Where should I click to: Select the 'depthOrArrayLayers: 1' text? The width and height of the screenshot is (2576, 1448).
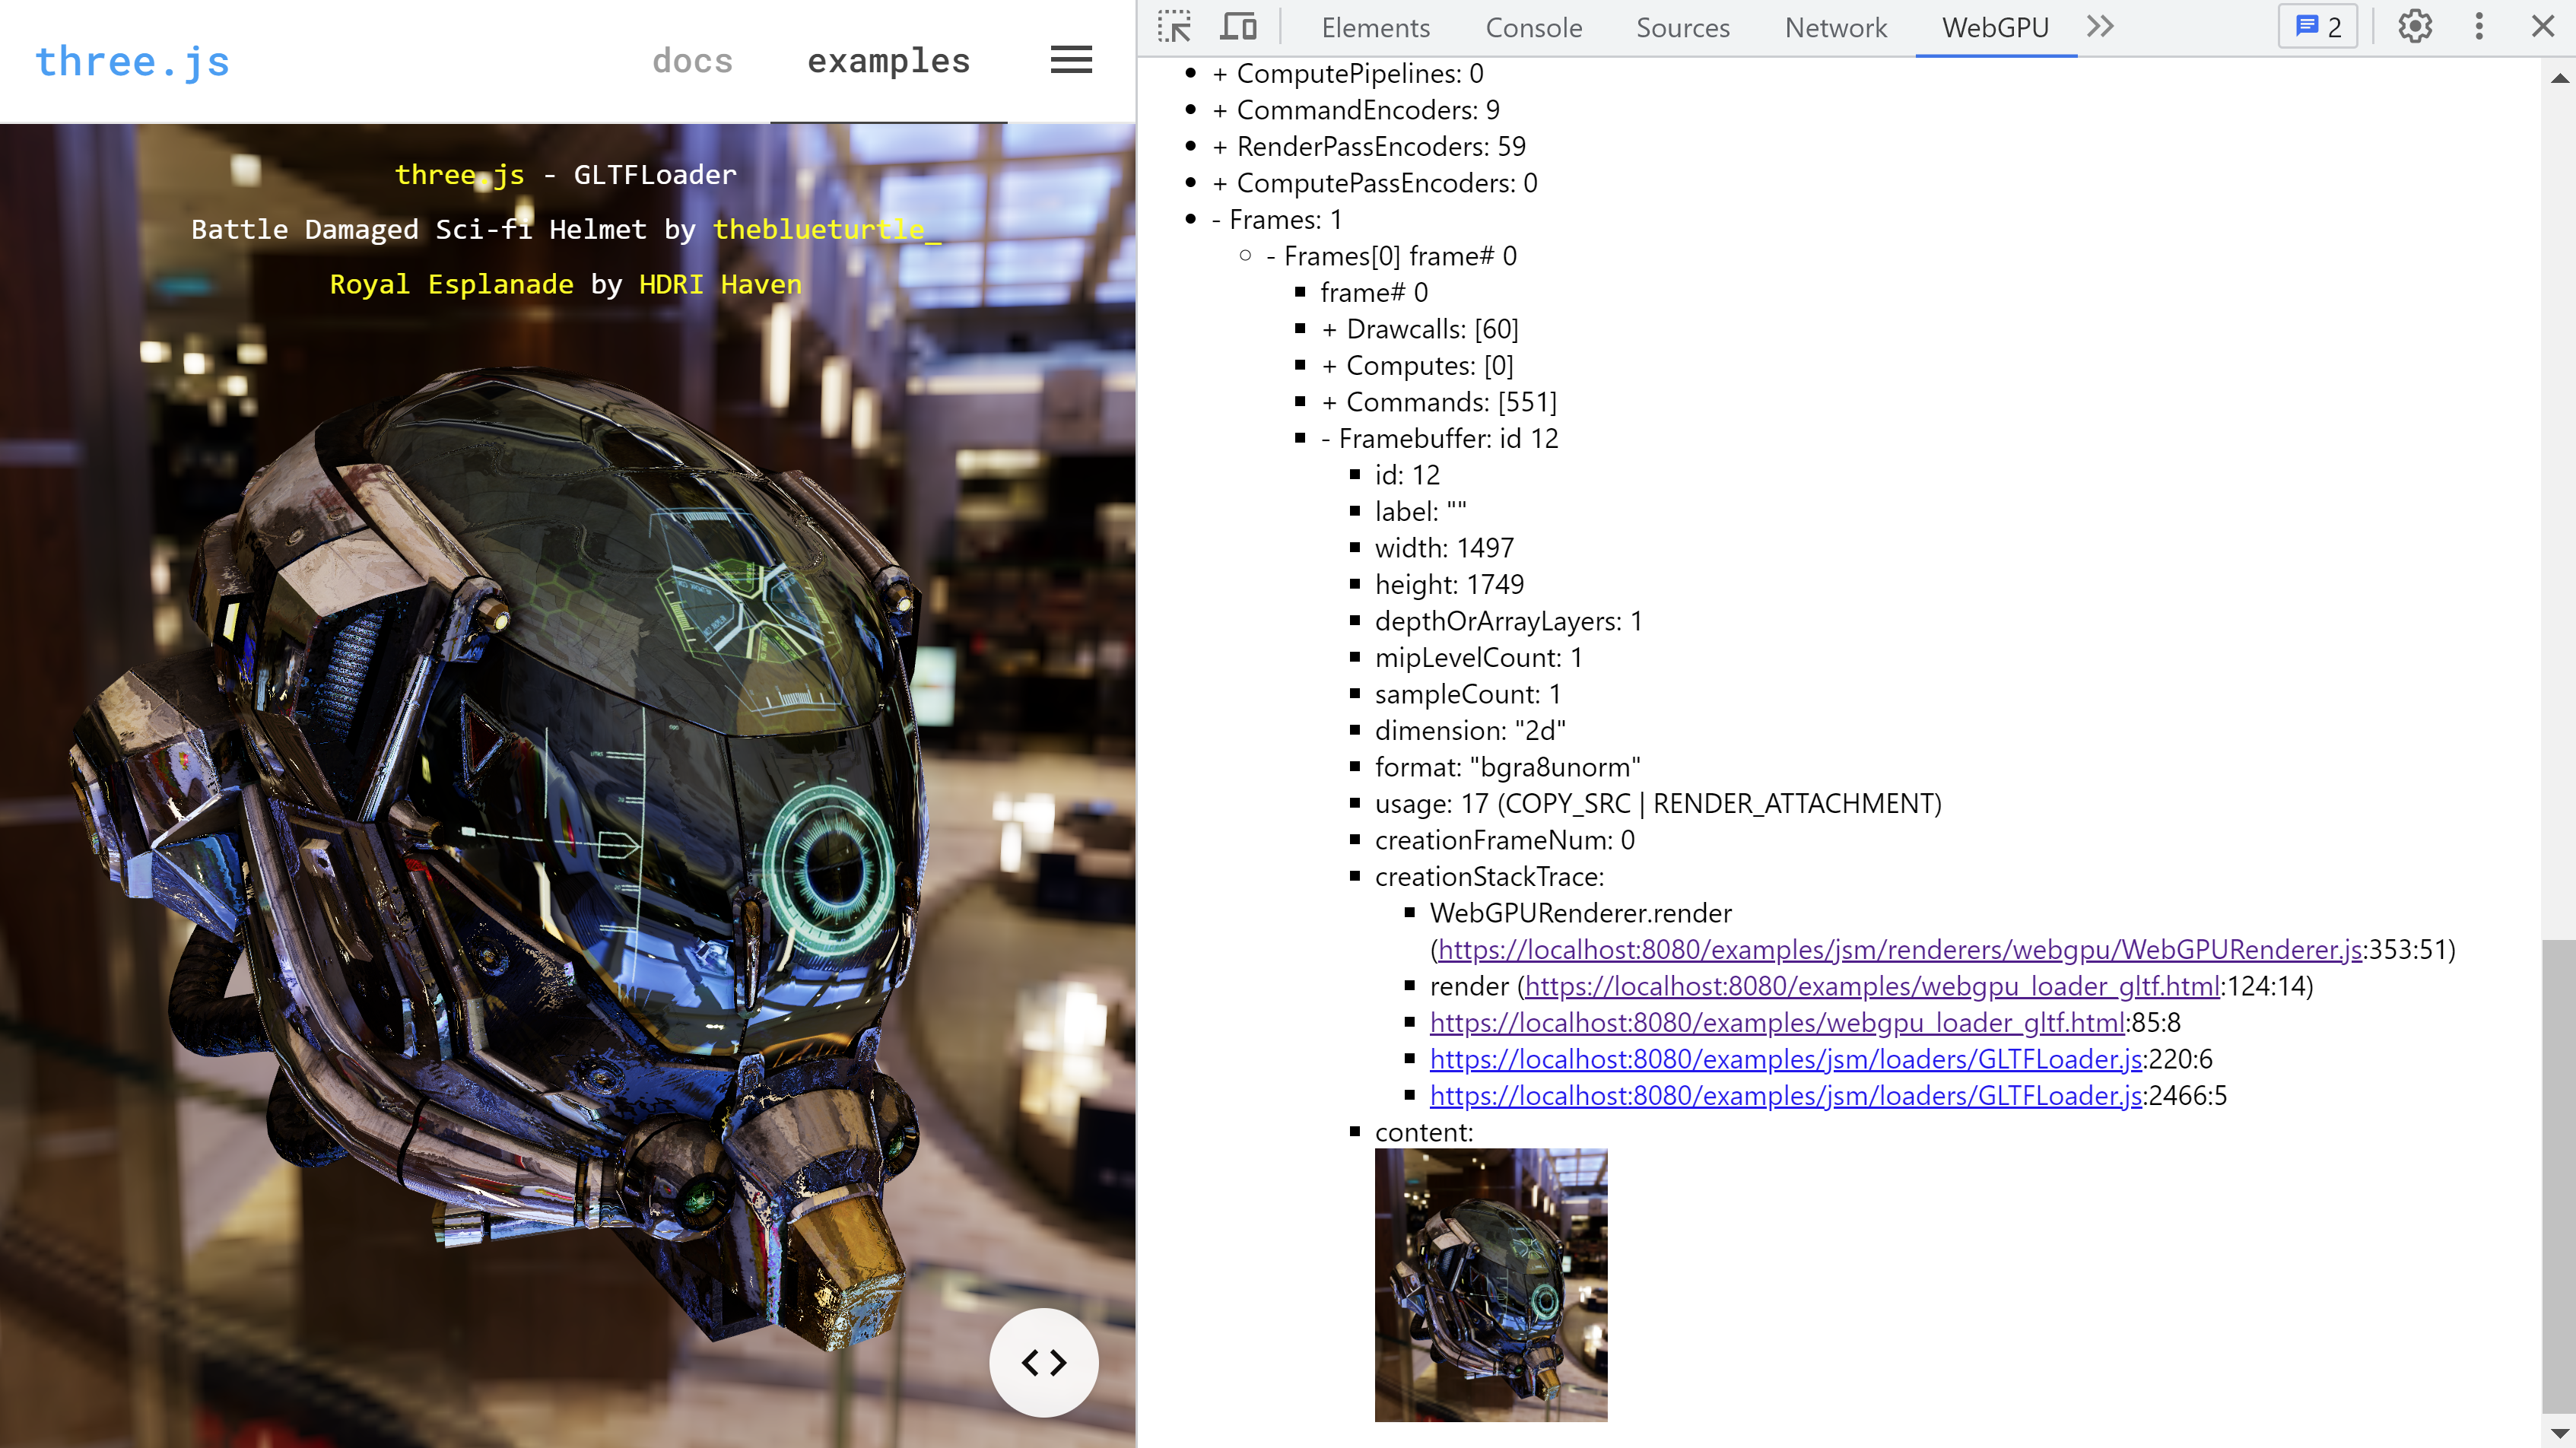(x=1508, y=621)
